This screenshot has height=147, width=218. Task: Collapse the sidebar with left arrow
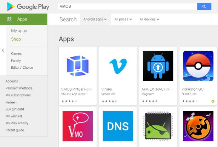coord(3,50)
